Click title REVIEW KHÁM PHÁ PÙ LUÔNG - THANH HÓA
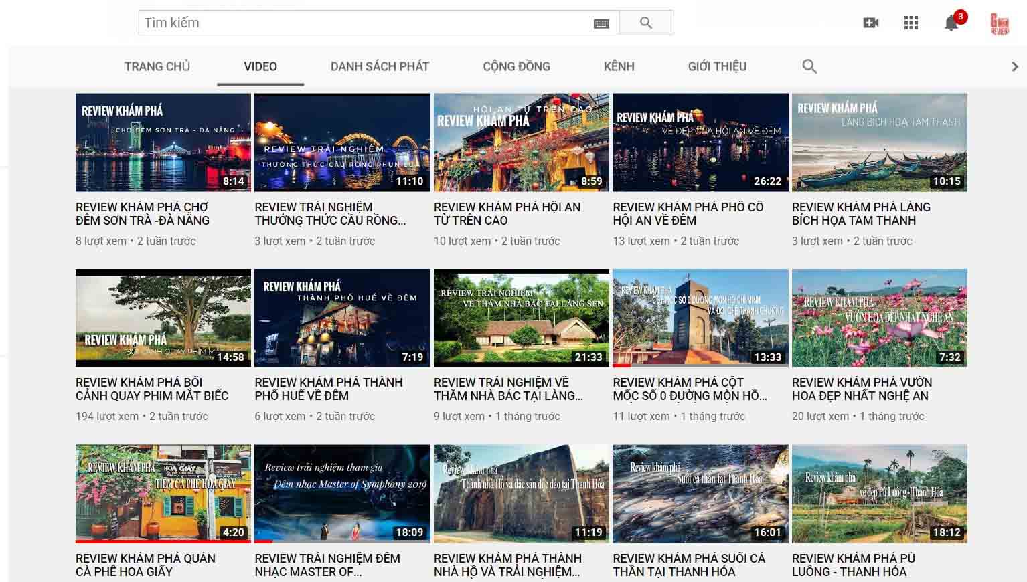The image size is (1027, 582). coord(854,565)
